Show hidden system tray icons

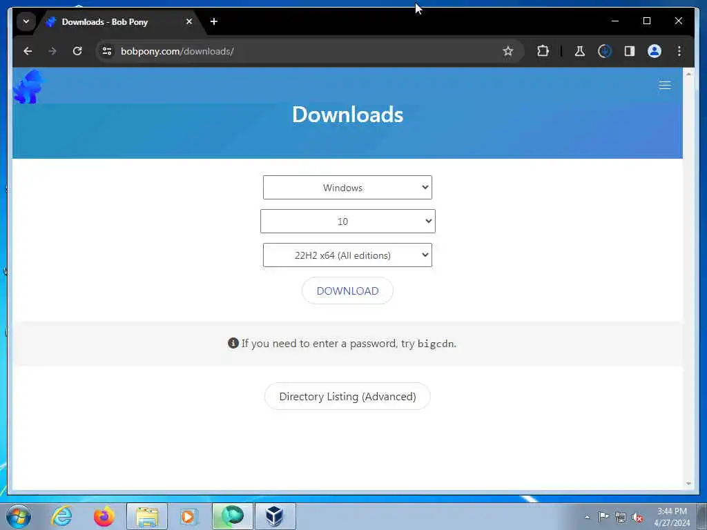pos(587,517)
